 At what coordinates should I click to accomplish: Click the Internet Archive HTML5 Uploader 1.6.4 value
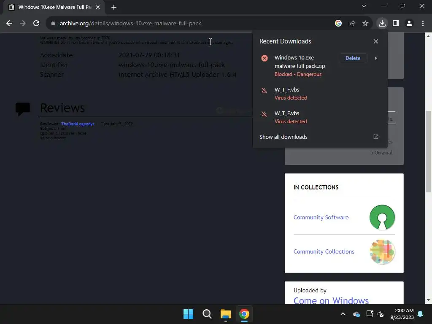[178, 75]
